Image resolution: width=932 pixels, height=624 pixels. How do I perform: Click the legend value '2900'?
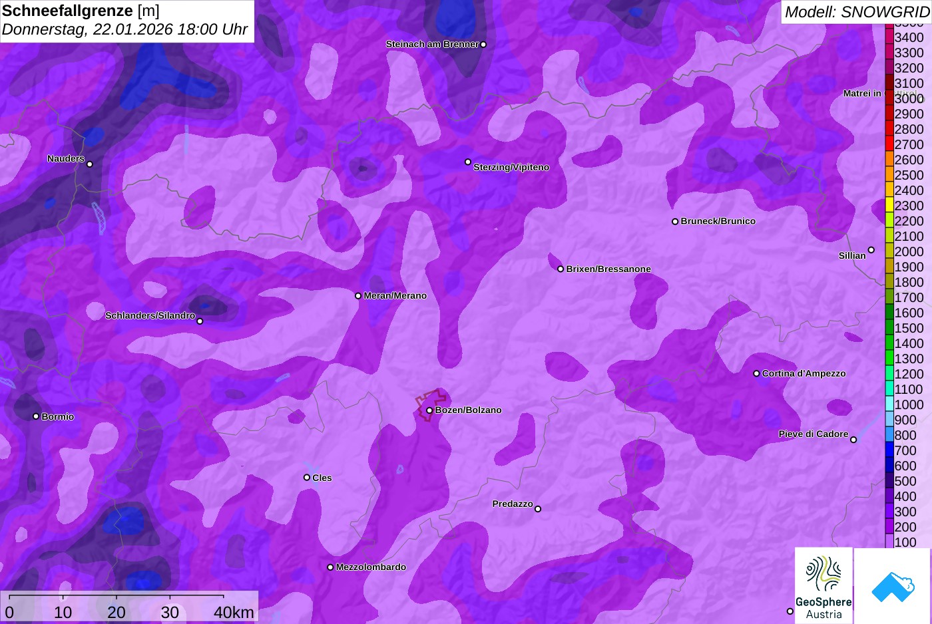(909, 114)
